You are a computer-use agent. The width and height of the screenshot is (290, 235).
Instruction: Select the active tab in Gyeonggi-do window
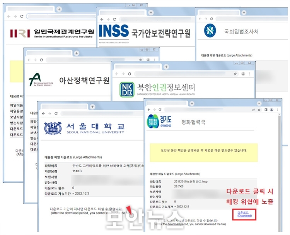pyautogui.click(x=167, y=103)
